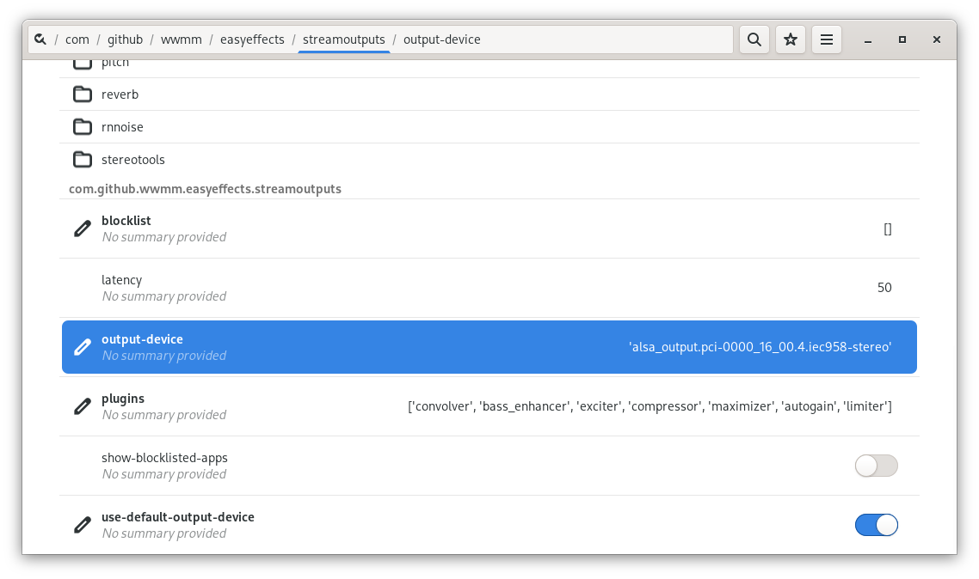Click the com.github.wwmm.easyeffects.streamoutputs schema header
979x579 pixels.
coord(205,189)
